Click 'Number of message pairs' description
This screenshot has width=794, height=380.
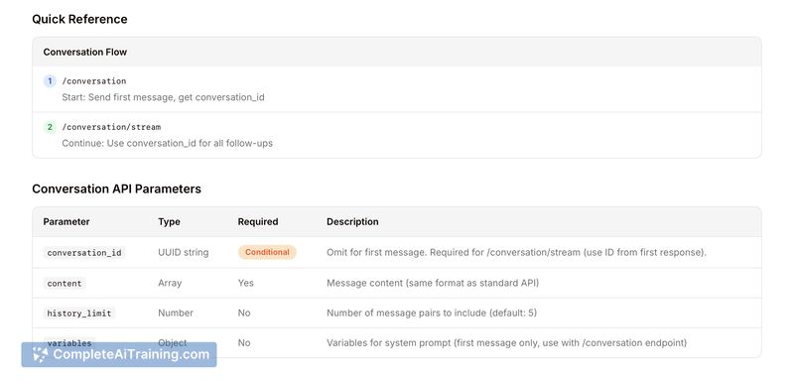coord(432,313)
